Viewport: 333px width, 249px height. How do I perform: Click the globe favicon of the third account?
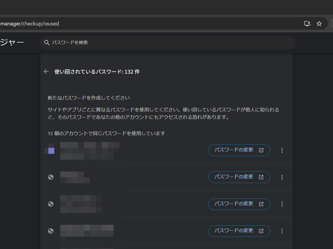pos(51,204)
